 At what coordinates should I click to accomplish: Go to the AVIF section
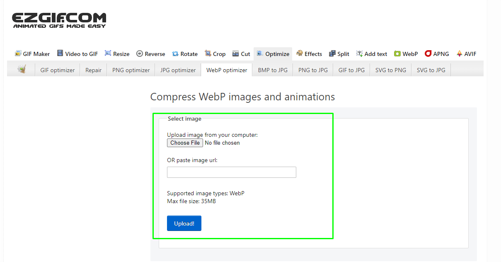tap(466, 54)
